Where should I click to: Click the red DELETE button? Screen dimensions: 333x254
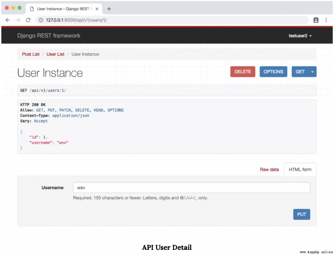pos(243,72)
